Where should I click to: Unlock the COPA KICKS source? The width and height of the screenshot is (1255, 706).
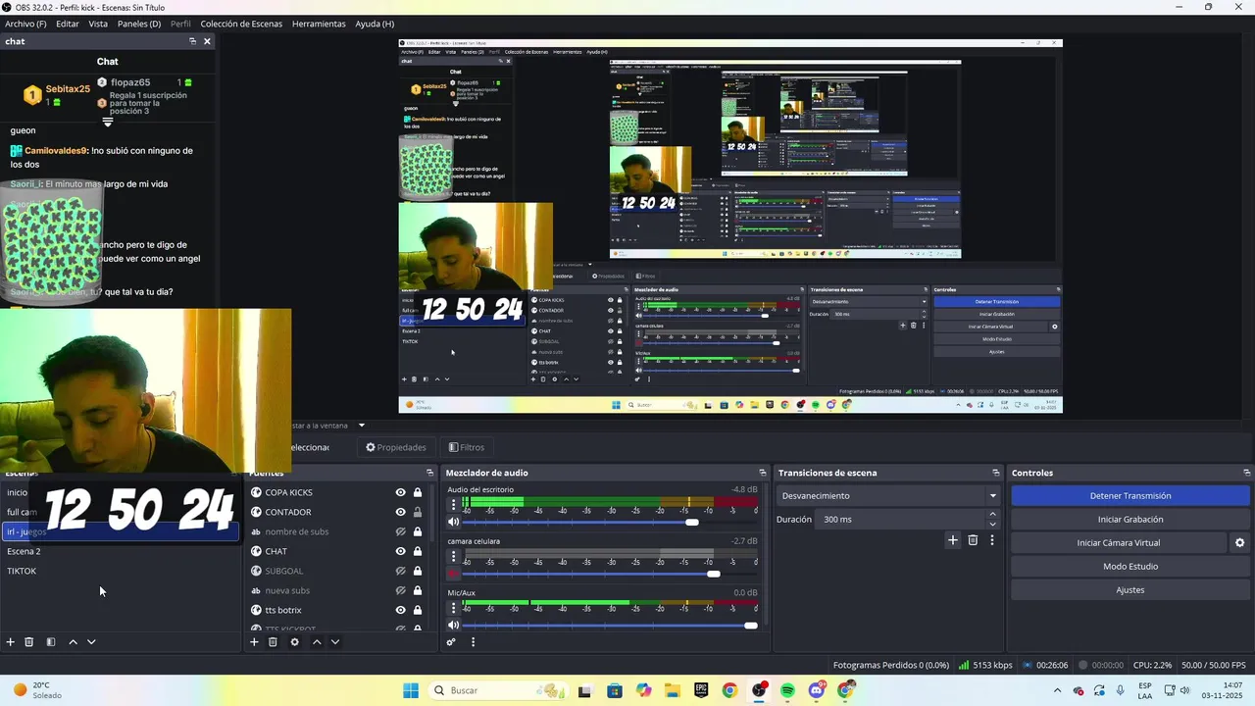[418, 492]
